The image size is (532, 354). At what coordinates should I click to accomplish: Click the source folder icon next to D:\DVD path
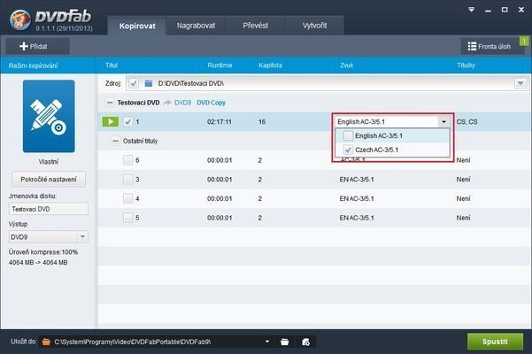(148, 83)
